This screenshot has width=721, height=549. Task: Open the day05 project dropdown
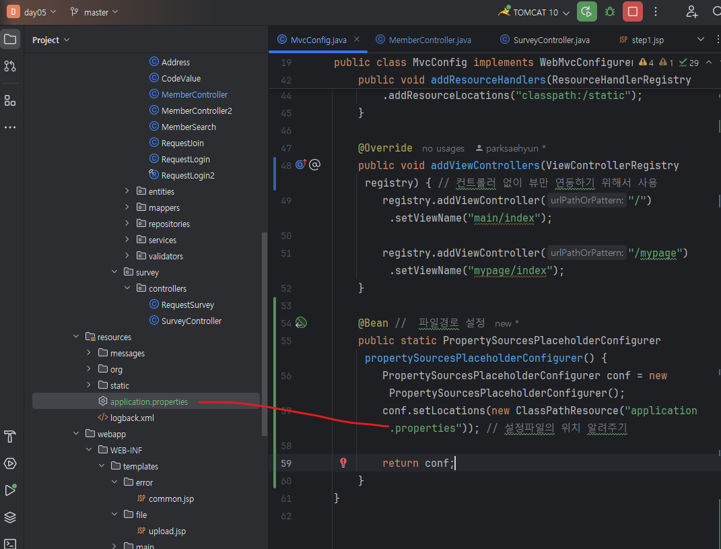click(x=40, y=12)
